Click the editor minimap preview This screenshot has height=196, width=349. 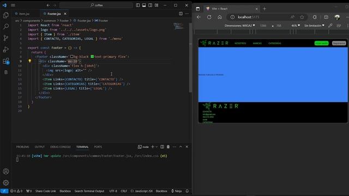[179, 26]
